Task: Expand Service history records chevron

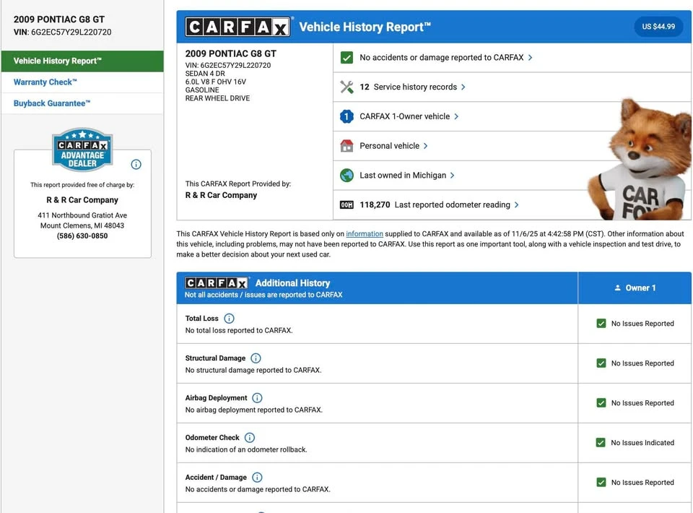Action: 463,87
